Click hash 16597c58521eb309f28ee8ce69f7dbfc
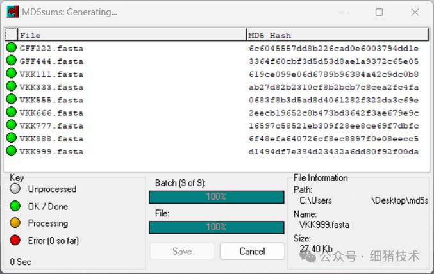Image resolution: width=434 pixels, height=274 pixels. tap(333, 126)
